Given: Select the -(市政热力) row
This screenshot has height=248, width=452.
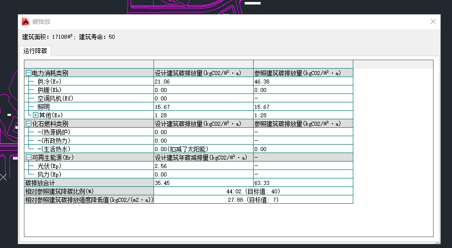Looking at the screenshot, I should click(53, 141).
